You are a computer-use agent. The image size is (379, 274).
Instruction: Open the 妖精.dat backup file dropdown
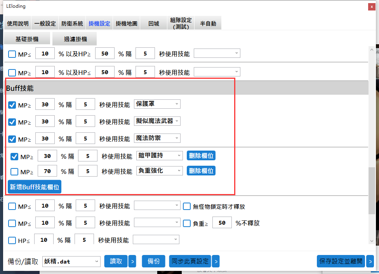tap(71, 262)
